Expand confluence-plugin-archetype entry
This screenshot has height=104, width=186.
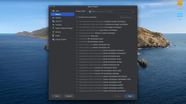click(x=77, y=24)
